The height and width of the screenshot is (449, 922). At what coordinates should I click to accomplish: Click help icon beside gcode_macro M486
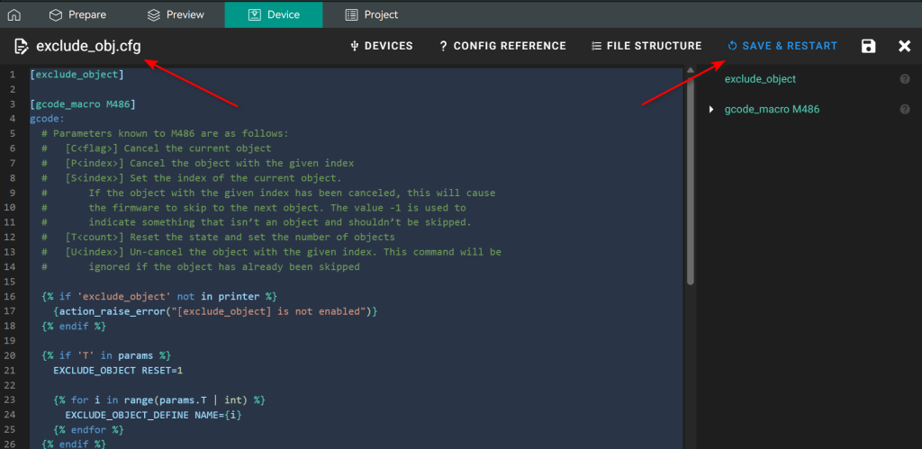coord(904,110)
